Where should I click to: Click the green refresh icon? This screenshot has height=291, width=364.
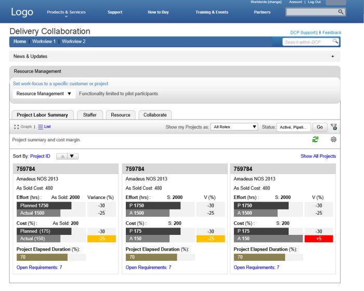point(315,139)
